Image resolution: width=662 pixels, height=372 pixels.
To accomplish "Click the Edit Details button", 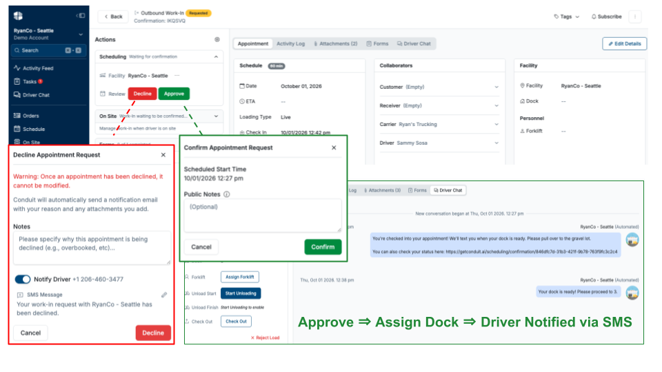I will [x=625, y=43].
